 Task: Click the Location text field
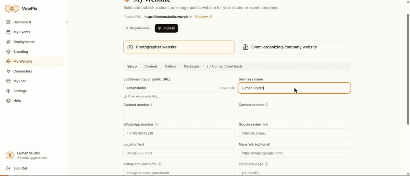point(179,153)
